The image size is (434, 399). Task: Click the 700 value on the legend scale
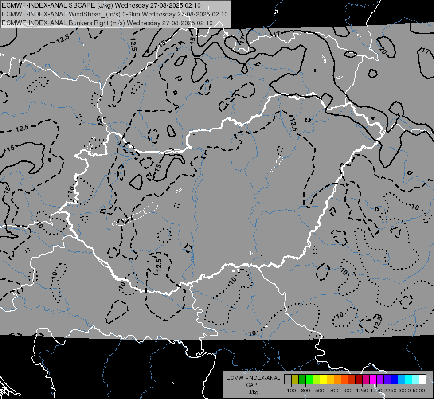[x=334, y=391]
